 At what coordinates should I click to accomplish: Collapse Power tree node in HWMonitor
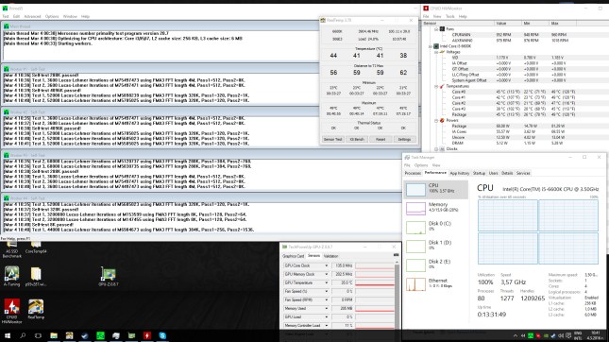pos(436,121)
